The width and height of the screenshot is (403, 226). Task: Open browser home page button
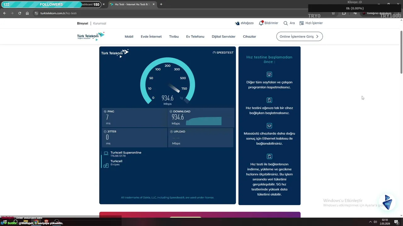27,13
